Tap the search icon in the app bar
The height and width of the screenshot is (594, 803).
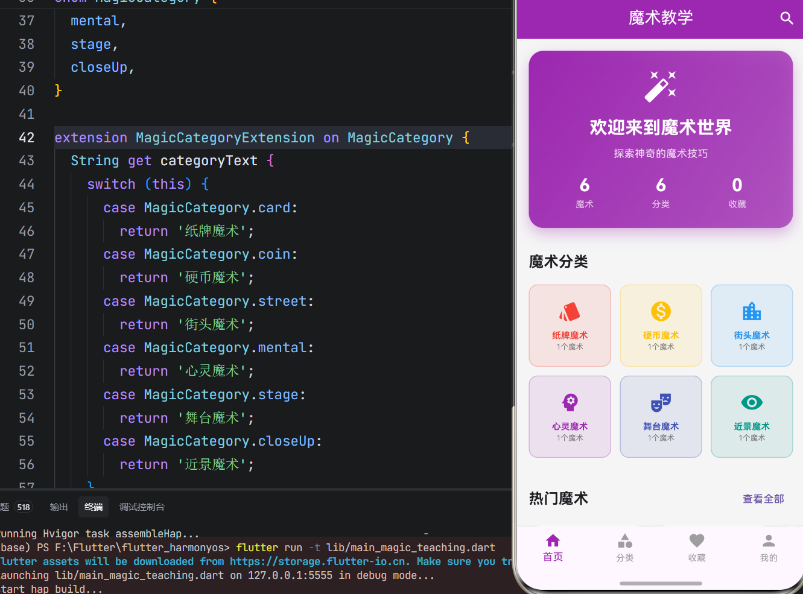coord(787,18)
